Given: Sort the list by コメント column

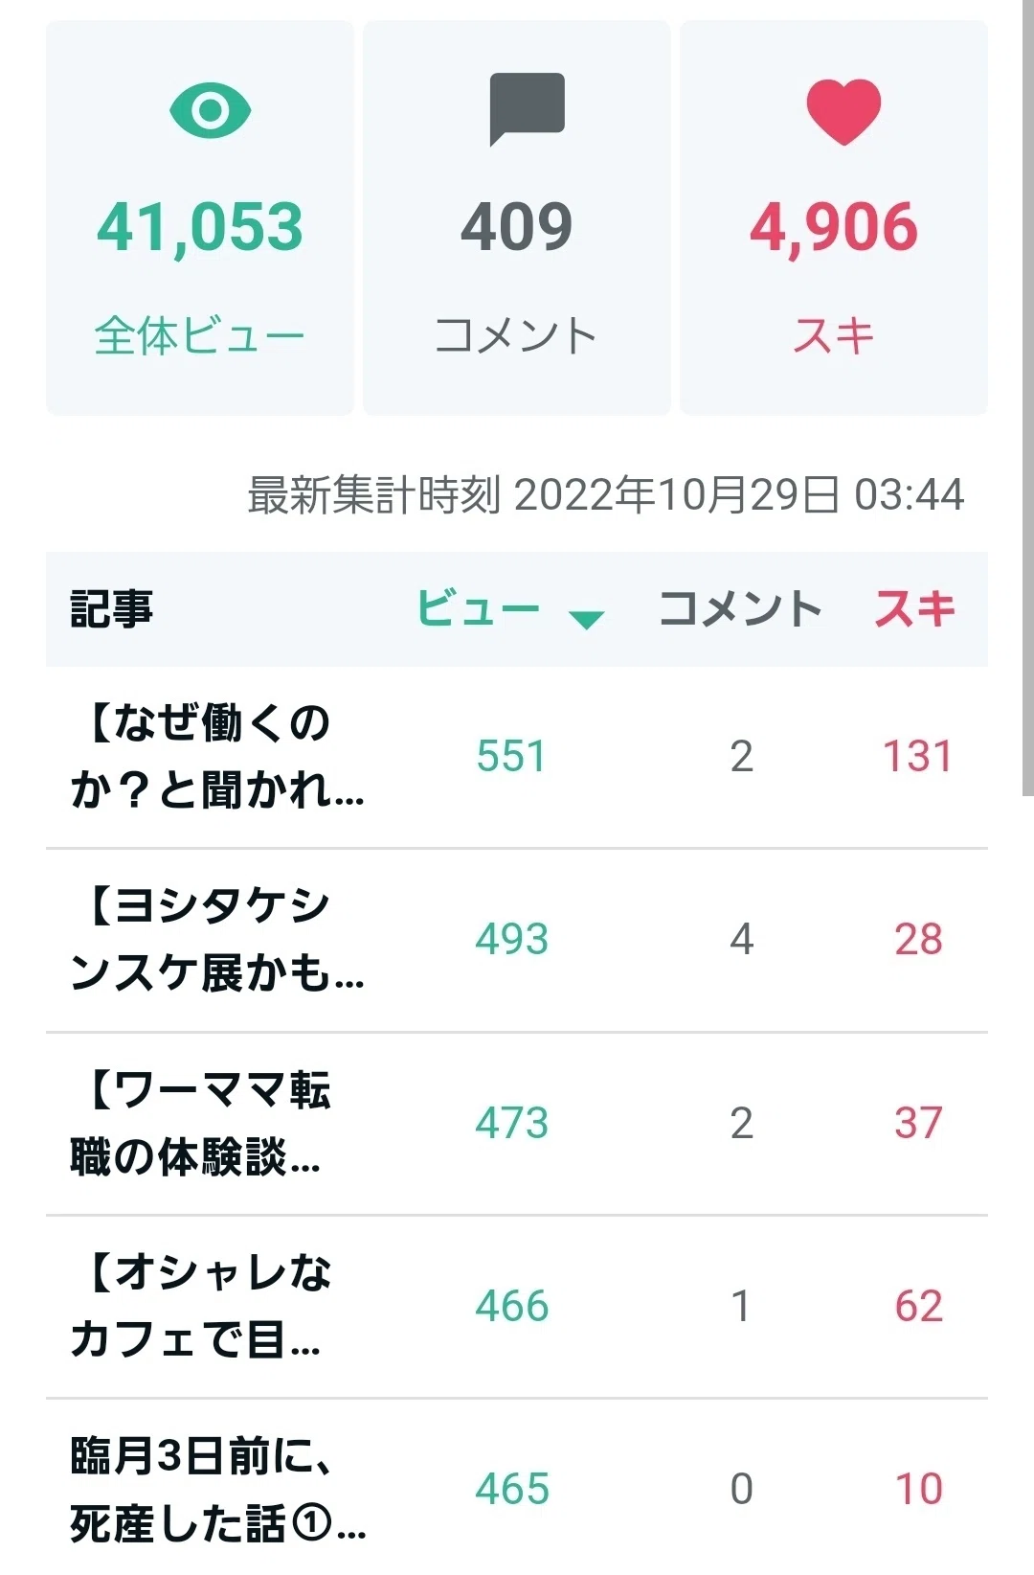Looking at the screenshot, I should point(740,608).
